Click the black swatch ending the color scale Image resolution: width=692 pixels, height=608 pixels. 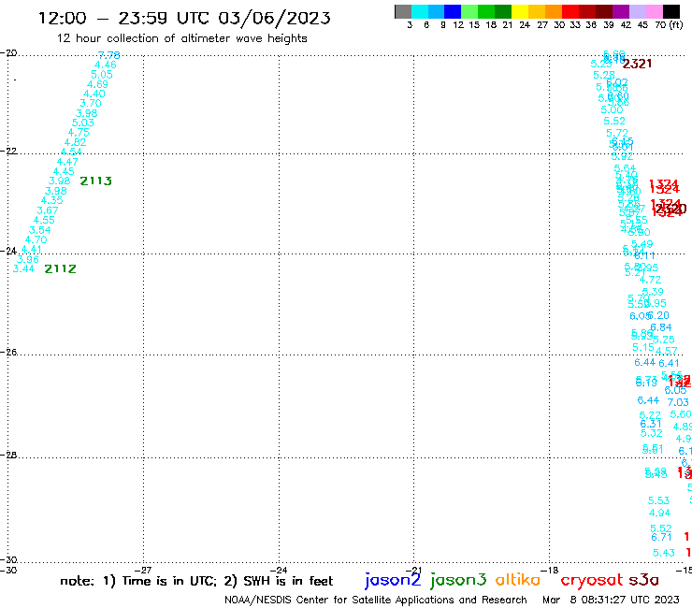(671, 11)
